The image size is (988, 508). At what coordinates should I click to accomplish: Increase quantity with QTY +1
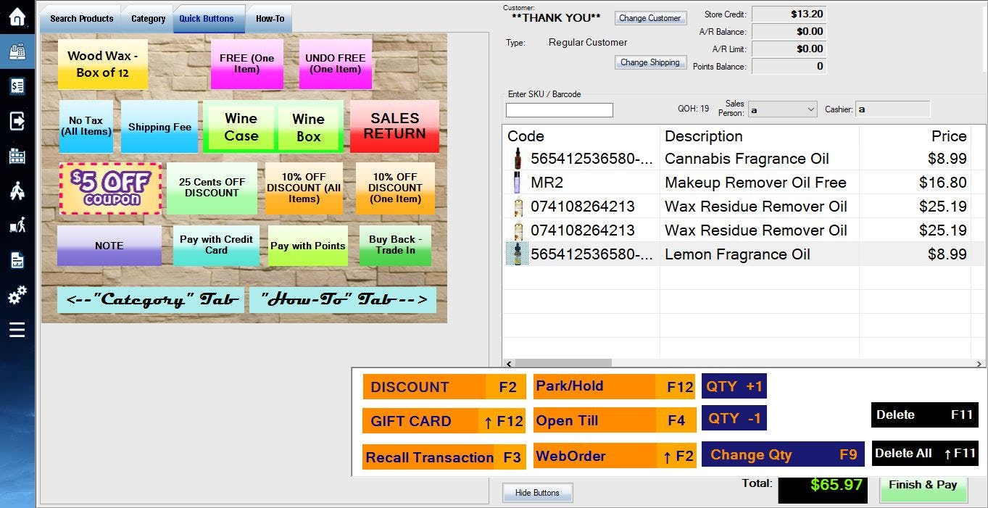734,386
